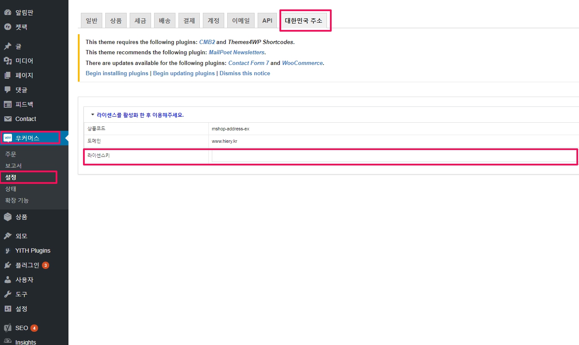Click the Jetpack icon beside 젯팩
579x345 pixels.
tap(8, 27)
